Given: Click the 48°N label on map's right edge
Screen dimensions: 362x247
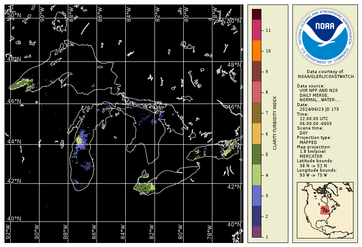Looking at the screenshot, I should pyautogui.click(x=234, y=65).
